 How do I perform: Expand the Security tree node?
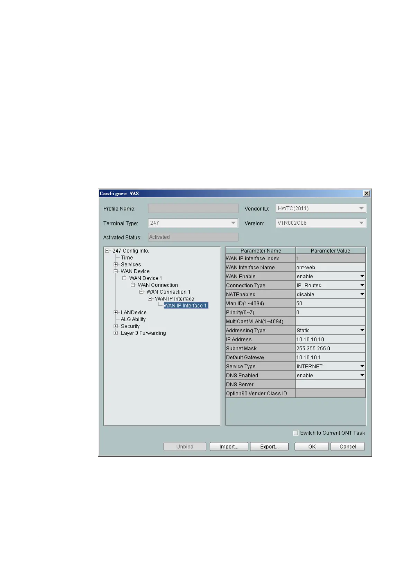[x=116, y=326]
